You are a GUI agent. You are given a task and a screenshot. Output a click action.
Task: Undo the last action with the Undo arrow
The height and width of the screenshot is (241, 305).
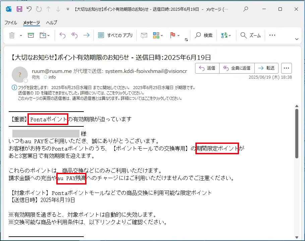29,9
